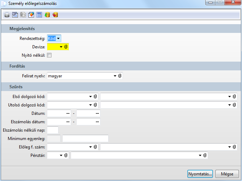Open the Rendezettség dropdown showing Kód
The image size is (242, 181).
coord(58,39)
